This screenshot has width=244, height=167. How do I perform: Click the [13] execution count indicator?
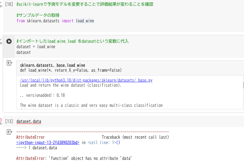point(9,121)
